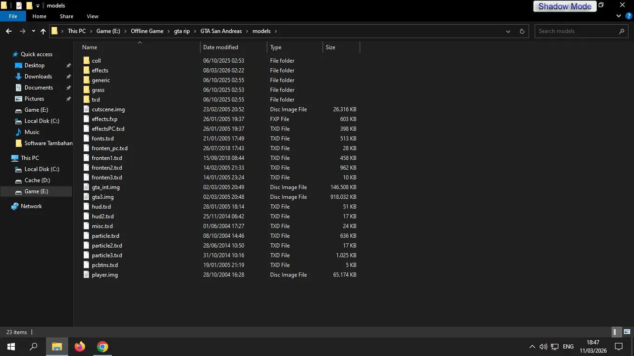
Task: Expand the chevron after Game (E:) in path
Action: point(125,31)
